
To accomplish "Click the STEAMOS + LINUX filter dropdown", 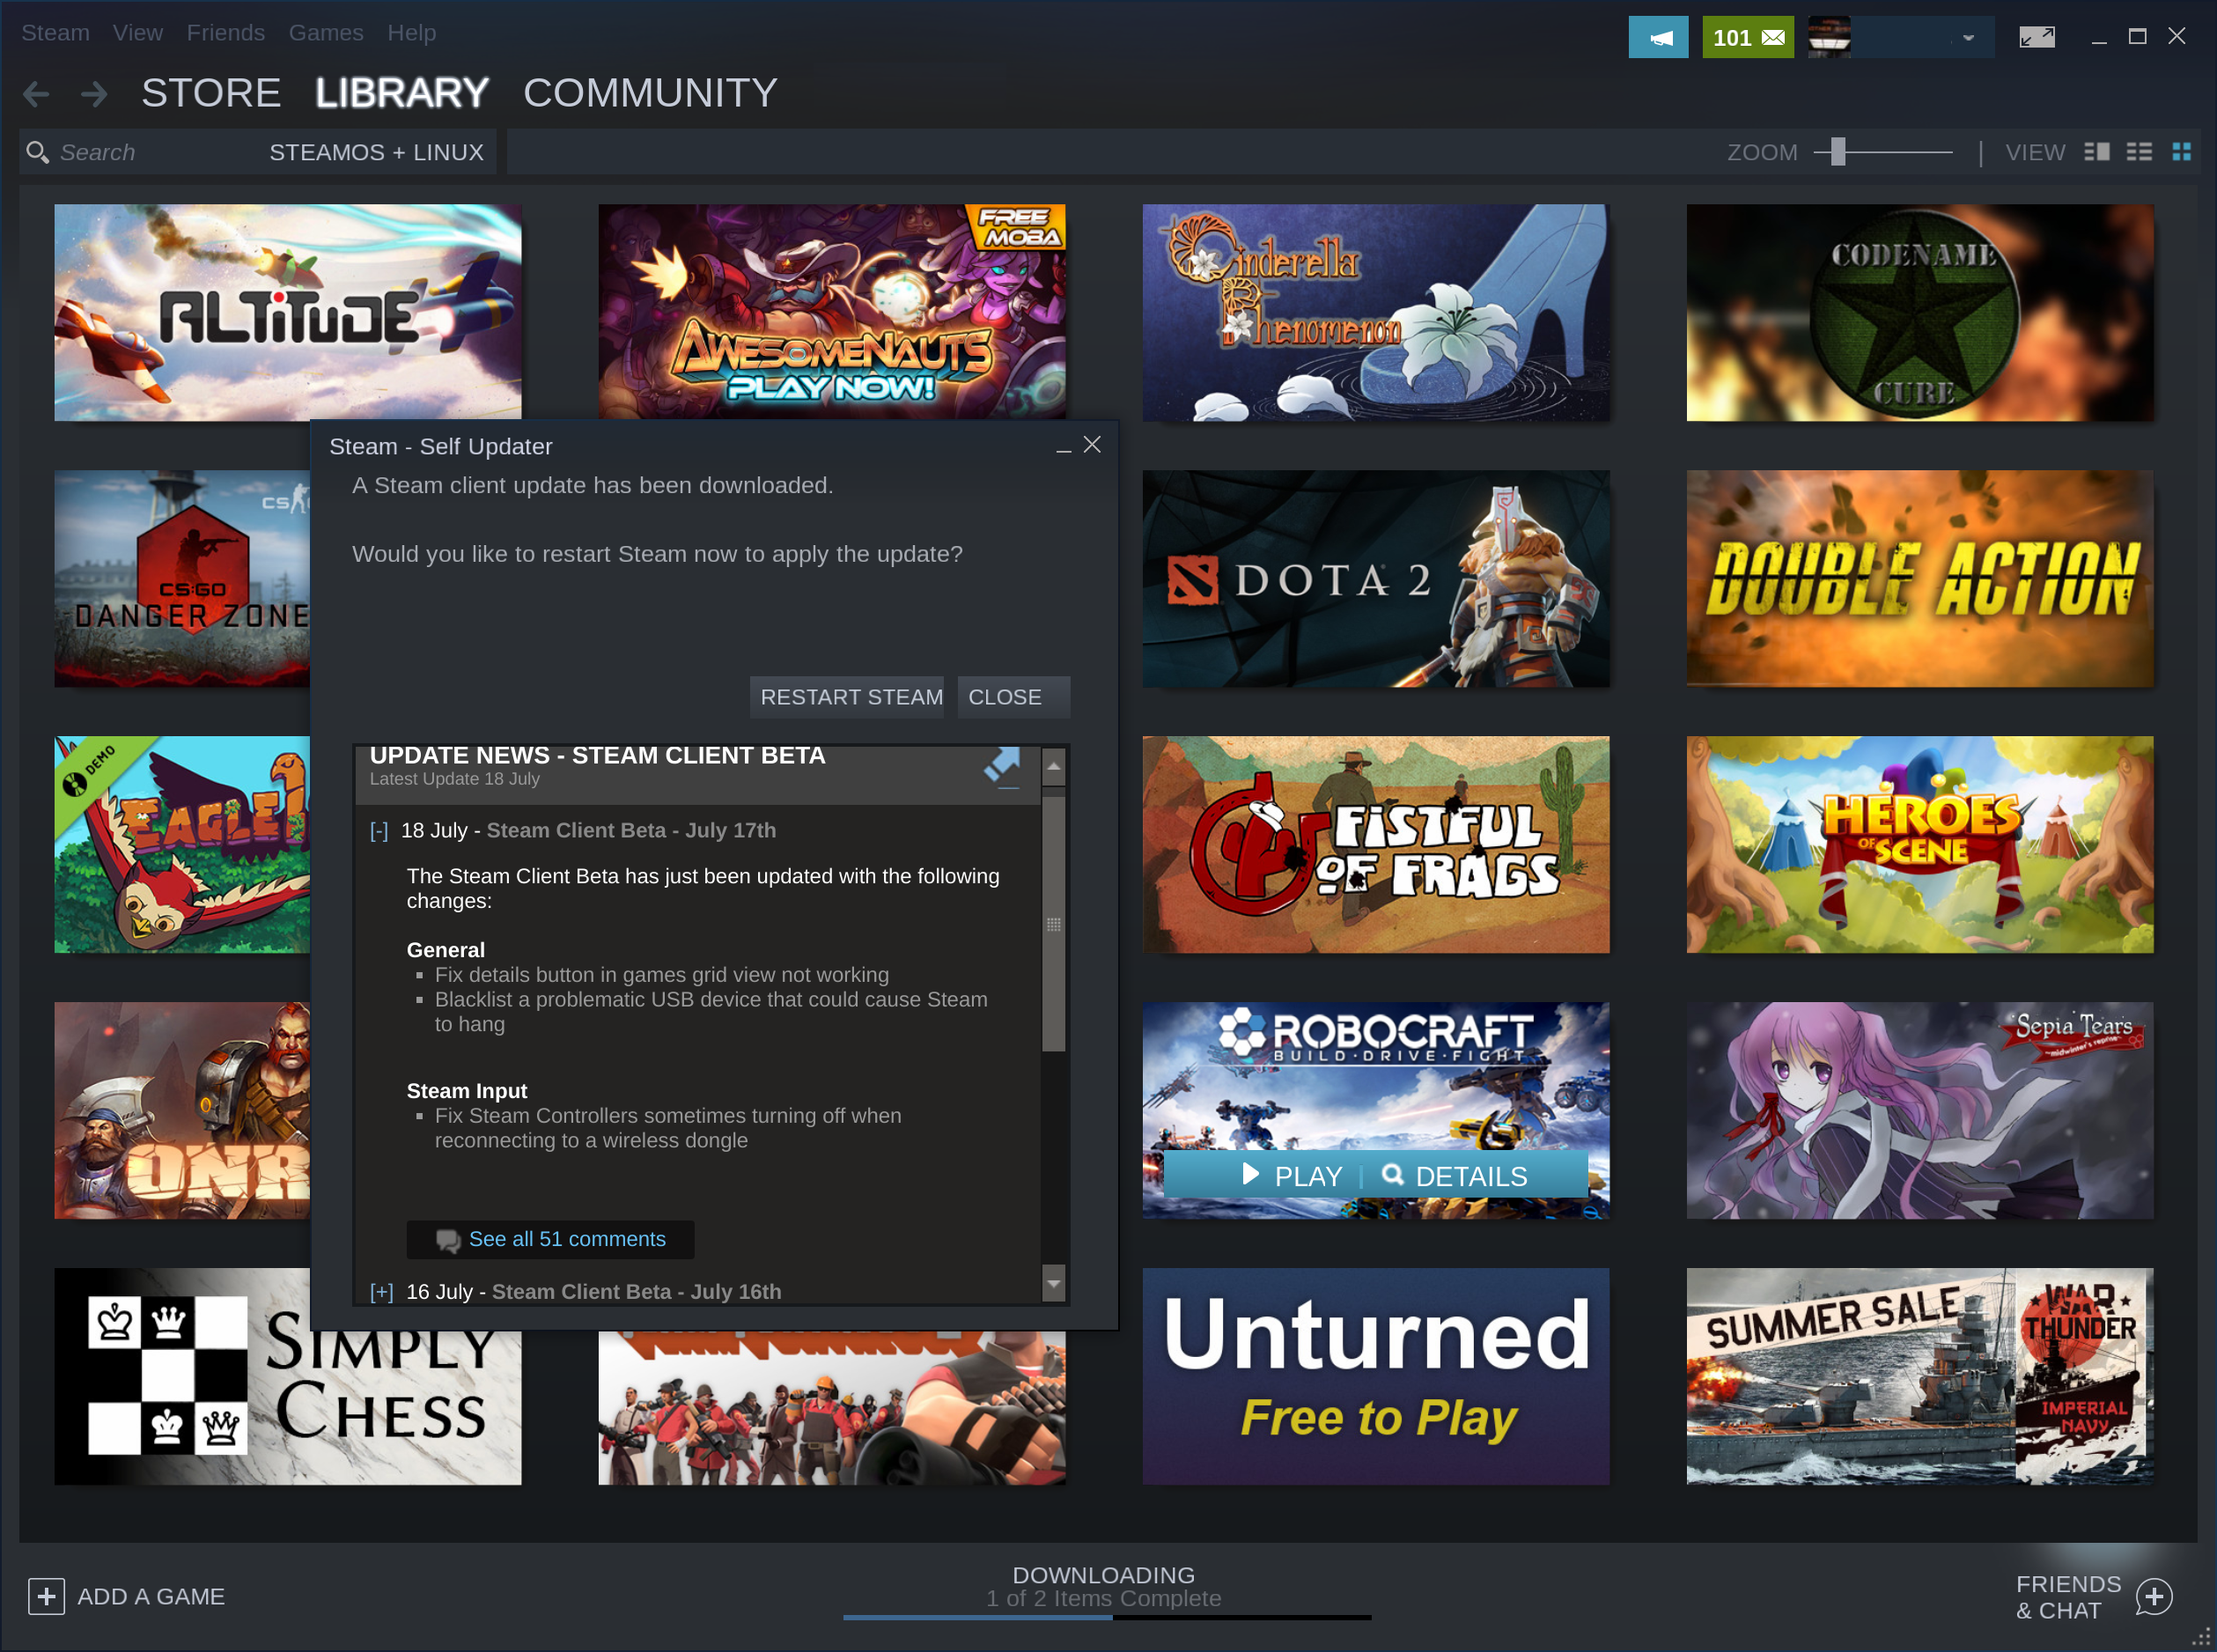I will coord(375,151).
